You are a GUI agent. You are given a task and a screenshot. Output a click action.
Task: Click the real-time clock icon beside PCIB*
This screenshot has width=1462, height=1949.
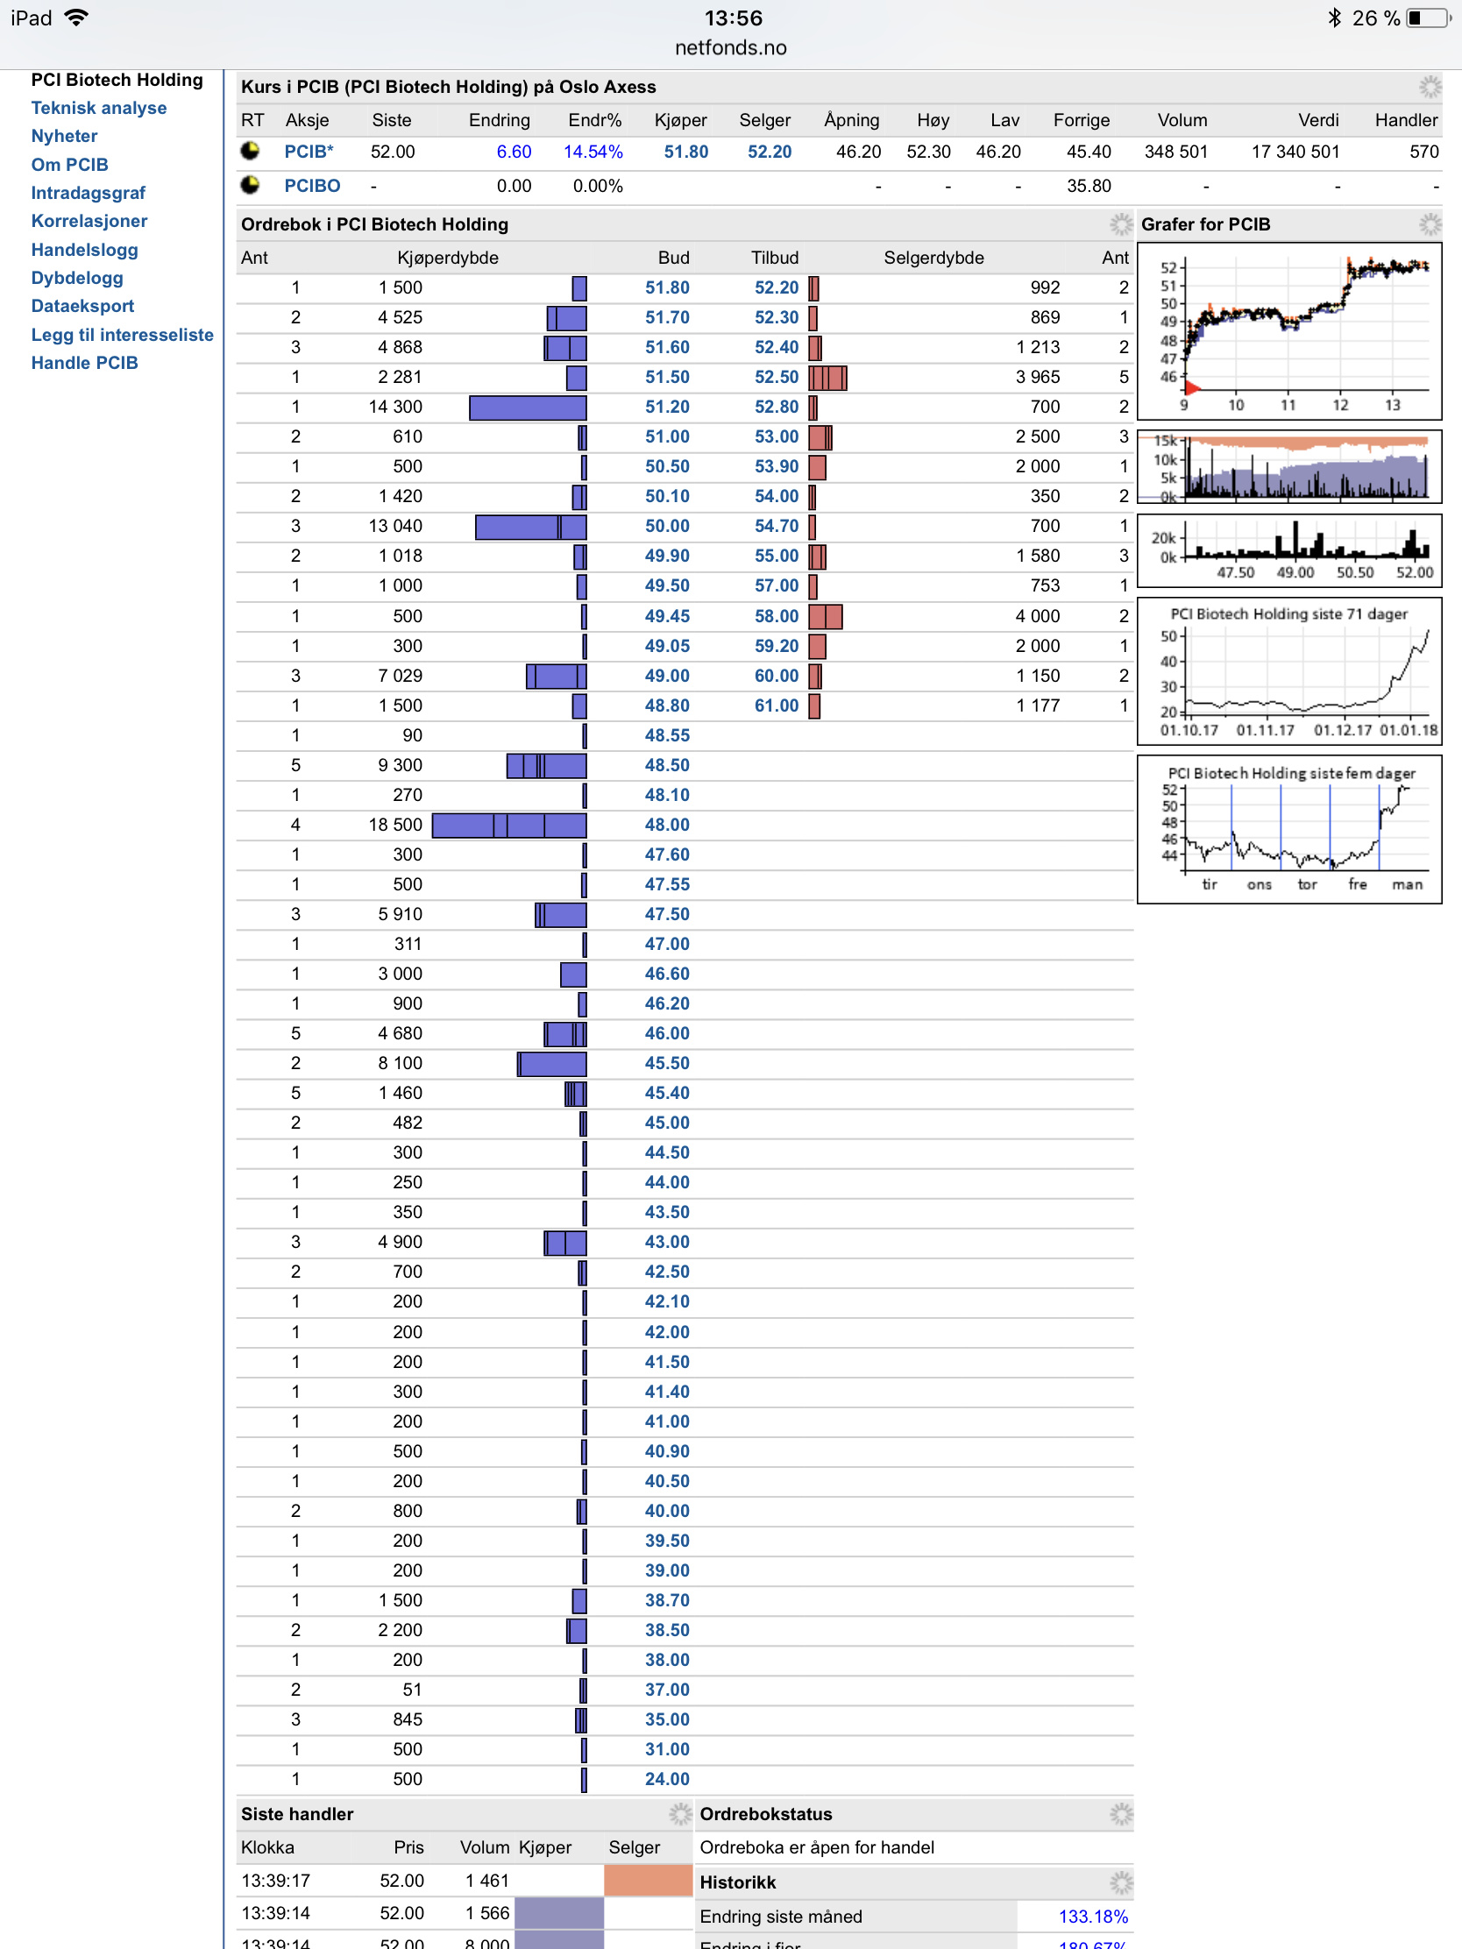(x=251, y=151)
